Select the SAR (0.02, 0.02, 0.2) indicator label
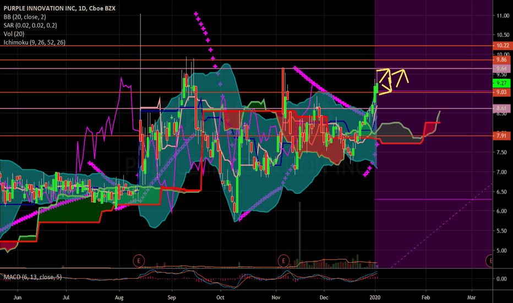This screenshot has height=303, width=513. click(x=30, y=25)
